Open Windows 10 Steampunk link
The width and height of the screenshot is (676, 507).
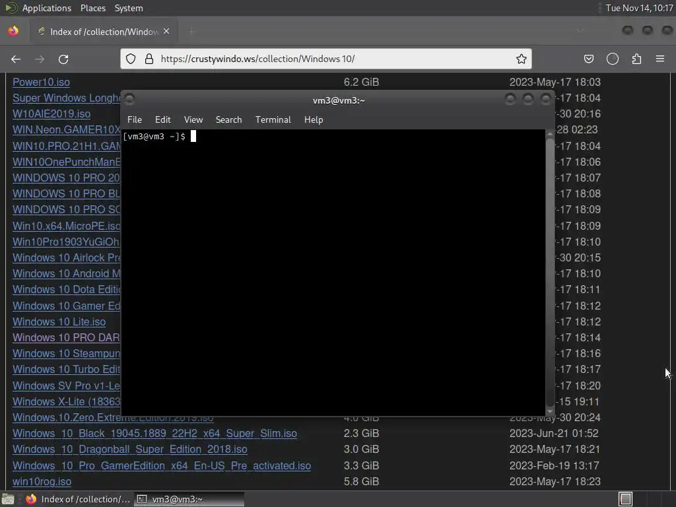[x=67, y=354]
